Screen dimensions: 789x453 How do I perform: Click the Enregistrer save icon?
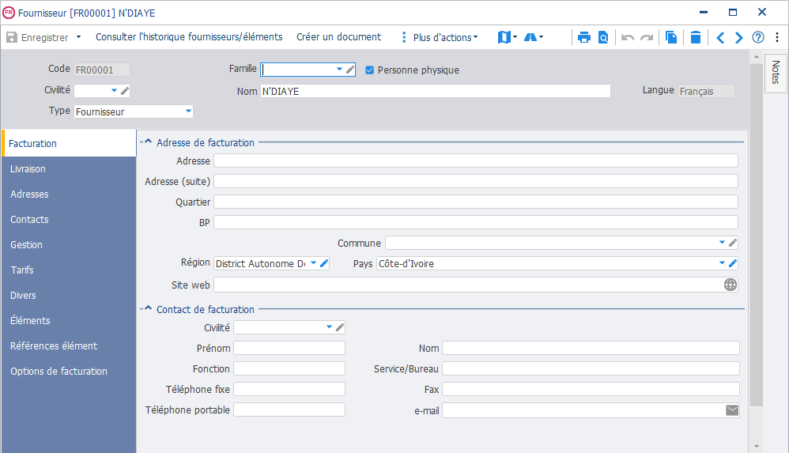point(12,37)
